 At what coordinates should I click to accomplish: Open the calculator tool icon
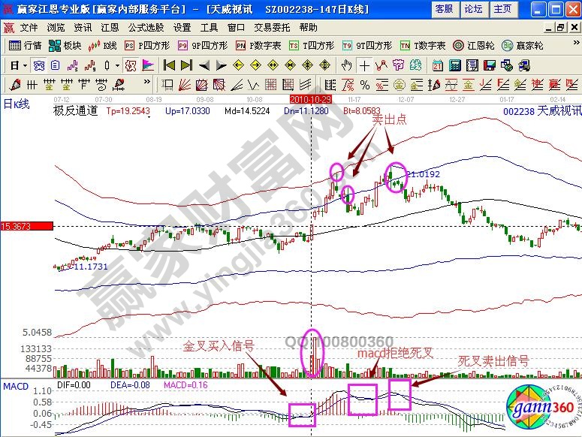pos(456,65)
